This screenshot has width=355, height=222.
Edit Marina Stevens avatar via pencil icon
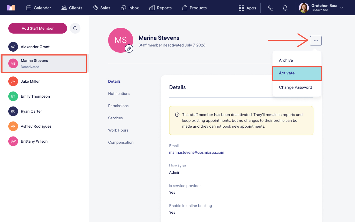pos(129,49)
